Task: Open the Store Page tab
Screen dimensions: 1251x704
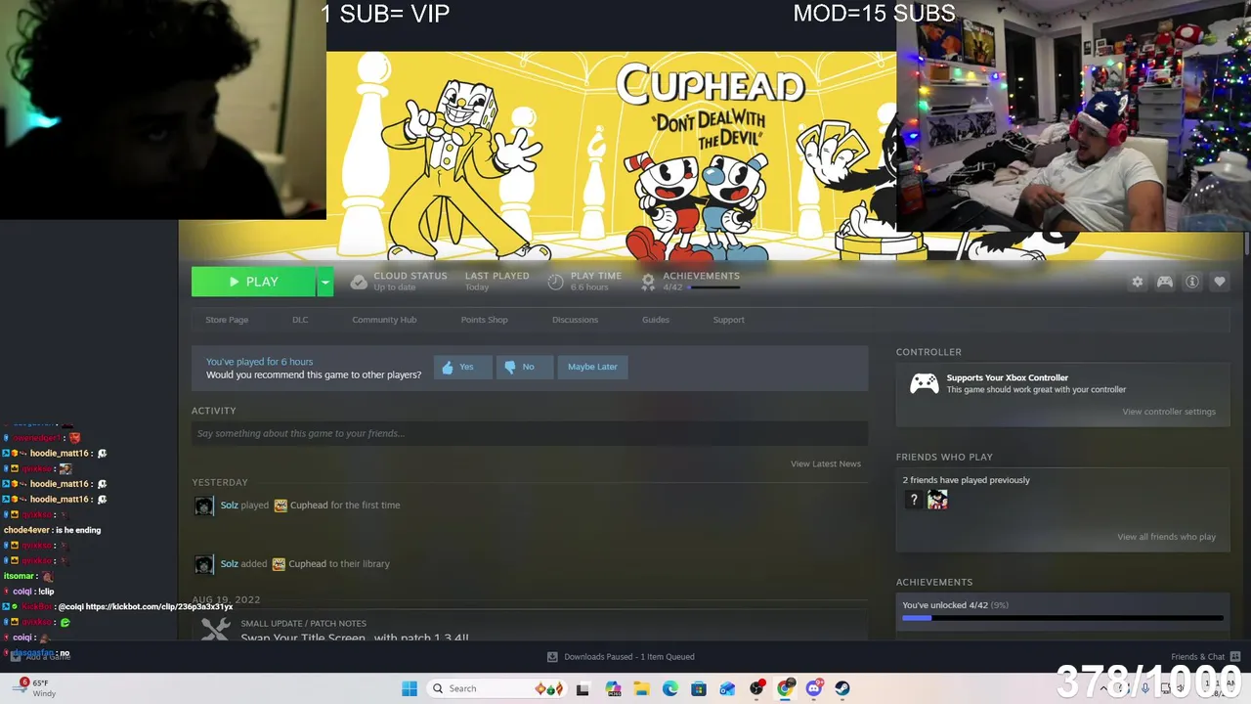Action: (227, 320)
